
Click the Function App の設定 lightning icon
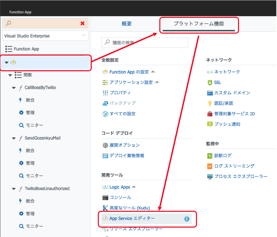[105, 72]
